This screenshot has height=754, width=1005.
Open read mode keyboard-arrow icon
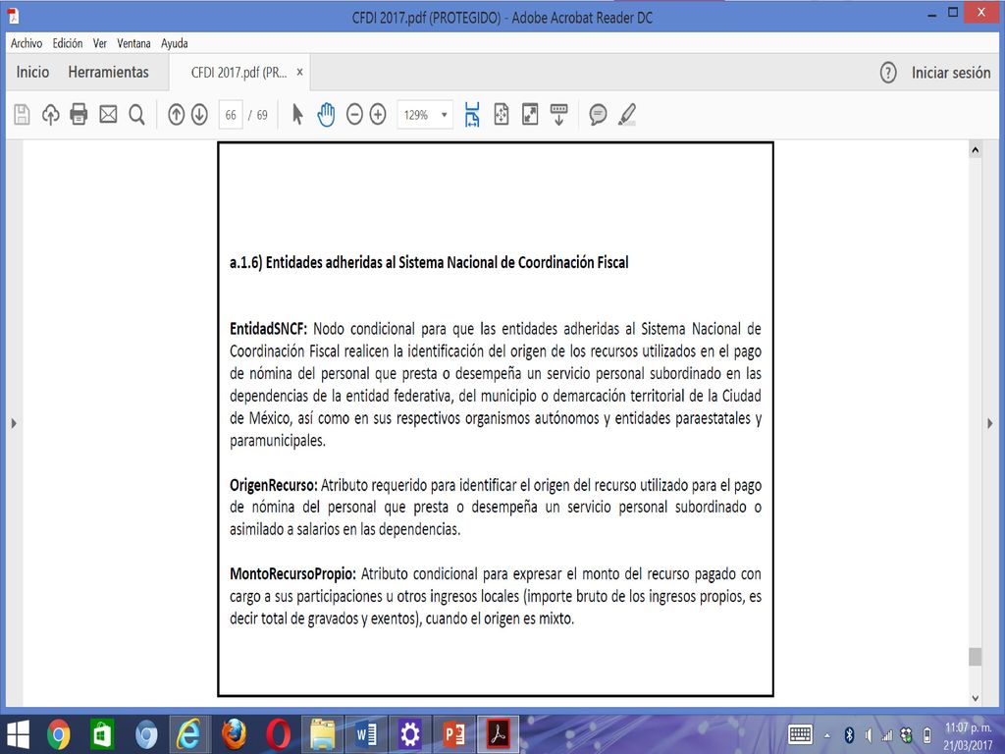tap(558, 114)
